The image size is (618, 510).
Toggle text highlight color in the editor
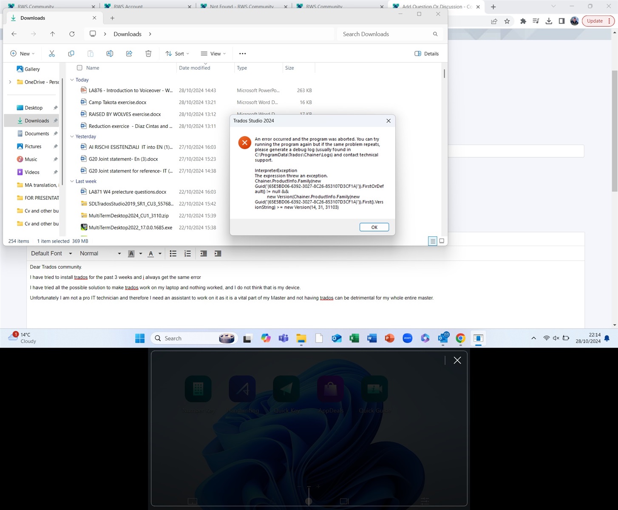[131, 253]
